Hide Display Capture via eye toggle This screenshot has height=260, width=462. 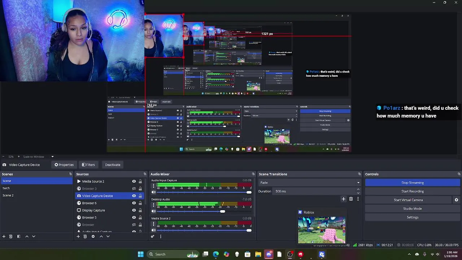pyautogui.click(x=134, y=210)
